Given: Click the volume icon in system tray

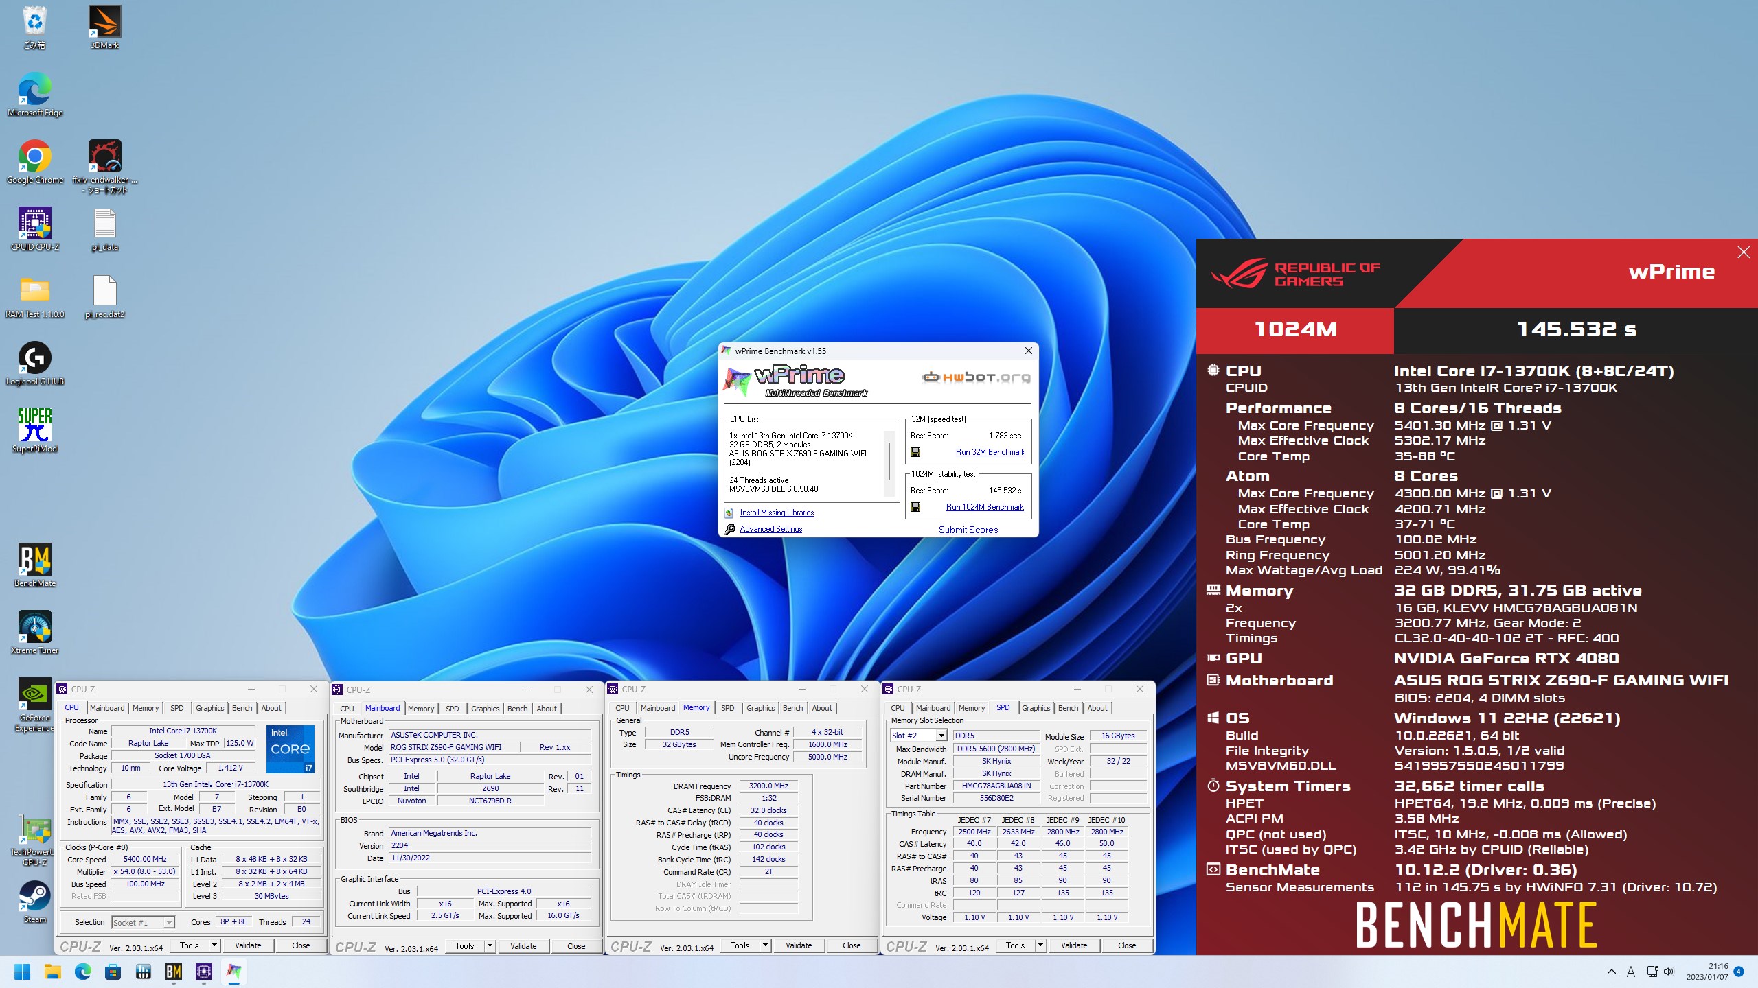Looking at the screenshot, I should pos(1669,972).
